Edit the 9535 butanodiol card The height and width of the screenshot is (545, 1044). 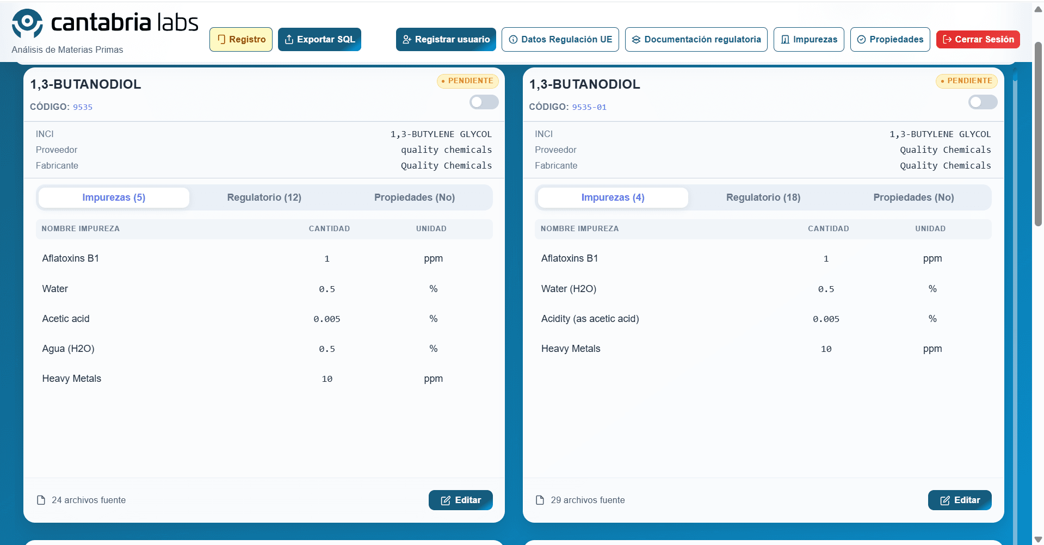(461, 500)
